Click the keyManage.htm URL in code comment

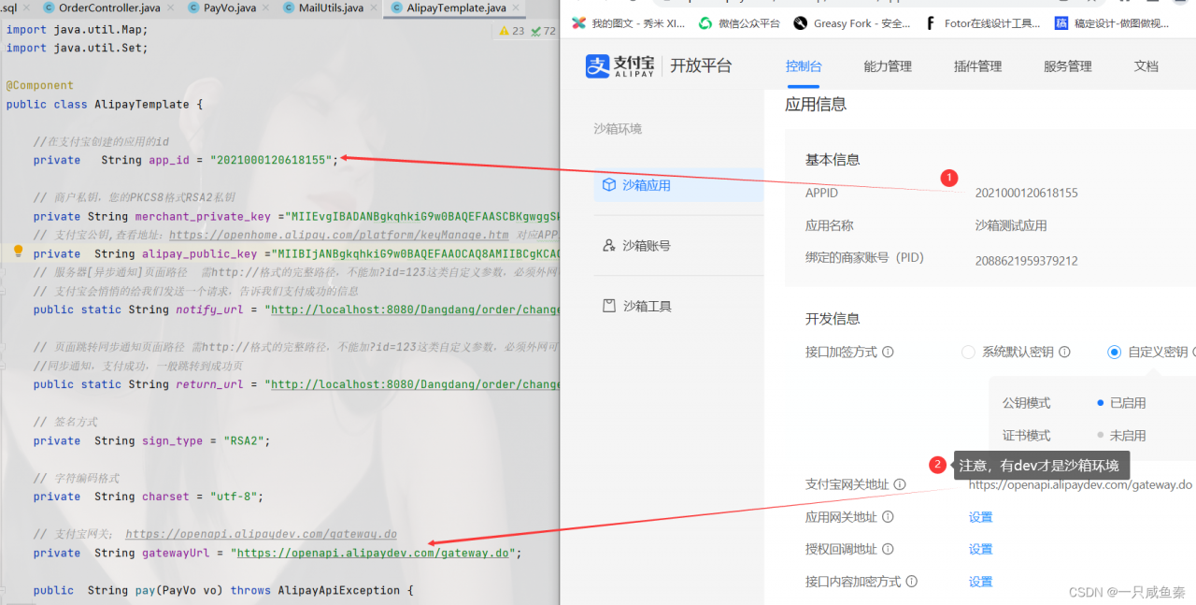(x=339, y=236)
